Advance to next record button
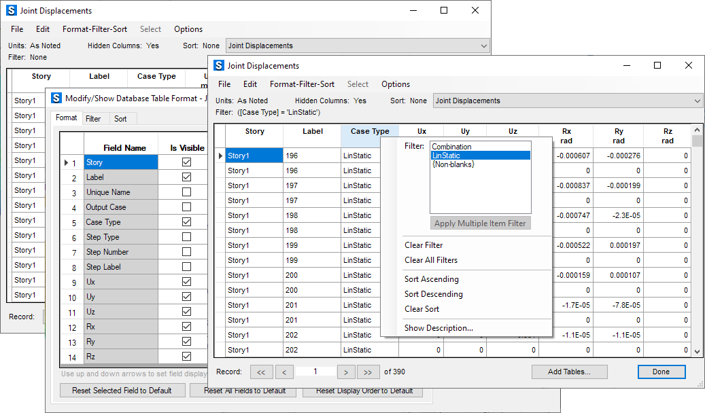Image resolution: width=705 pixels, height=413 pixels. point(347,372)
